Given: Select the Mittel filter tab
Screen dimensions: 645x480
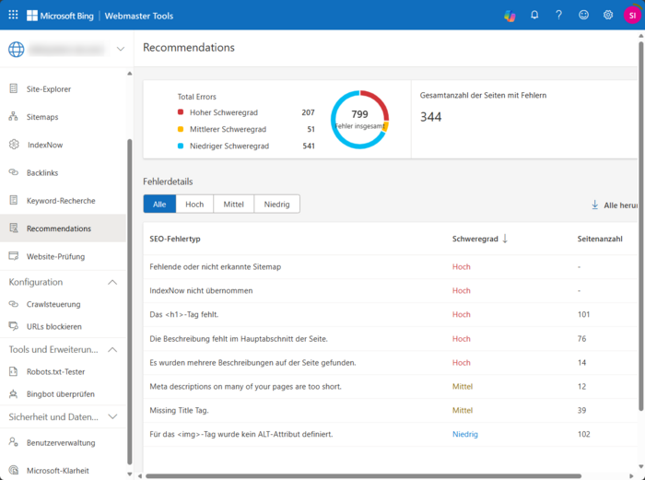Looking at the screenshot, I should point(234,204).
